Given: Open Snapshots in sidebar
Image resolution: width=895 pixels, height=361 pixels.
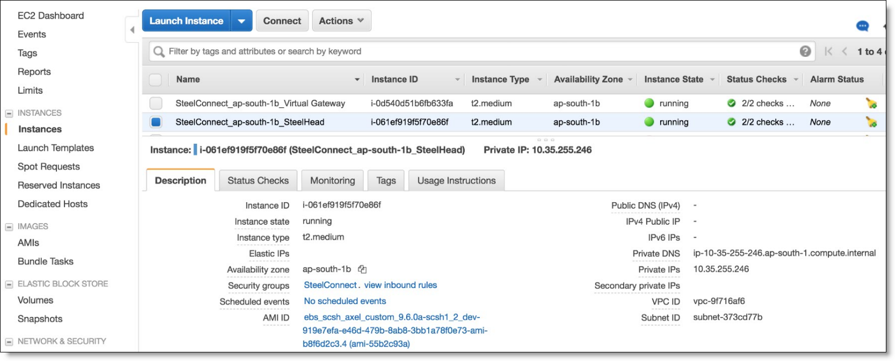Looking at the screenshot, I should click(x=40, y=319).
